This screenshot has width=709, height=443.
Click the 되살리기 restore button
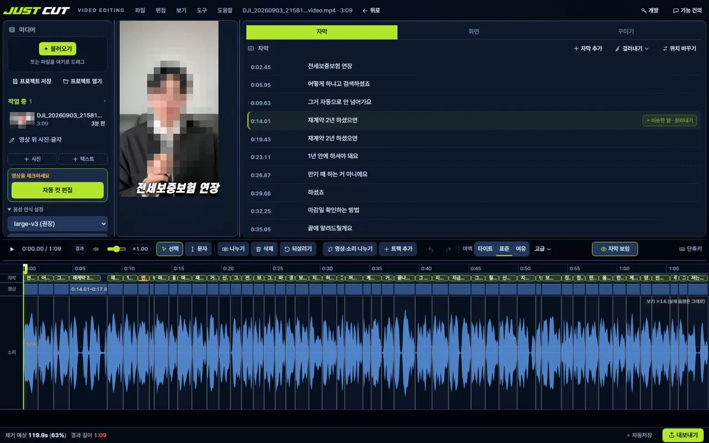click(x=298, y=249)
